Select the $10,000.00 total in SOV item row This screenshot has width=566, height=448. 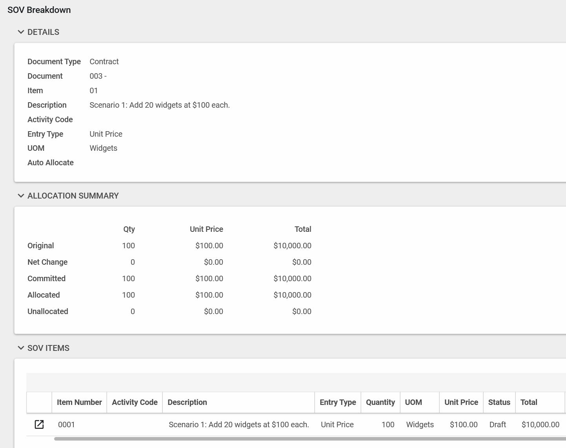[x=540, y=425]
